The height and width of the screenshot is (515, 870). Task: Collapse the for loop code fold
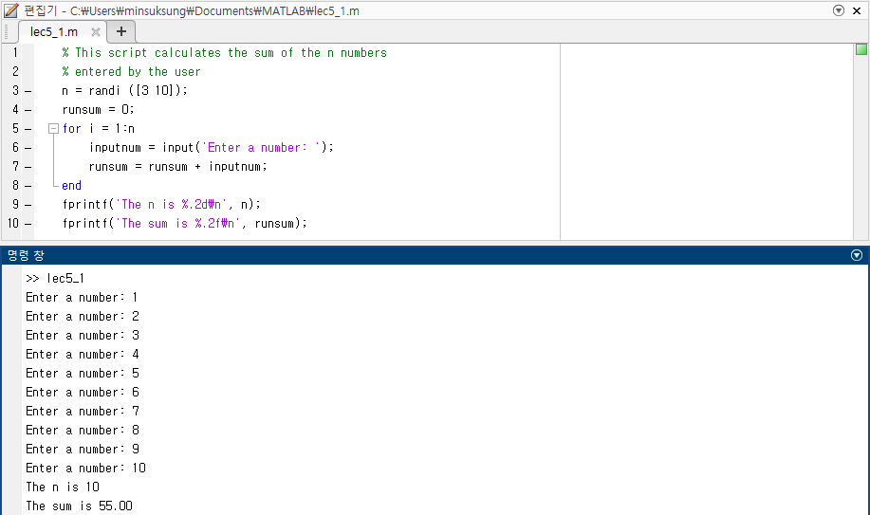(53, 129)
